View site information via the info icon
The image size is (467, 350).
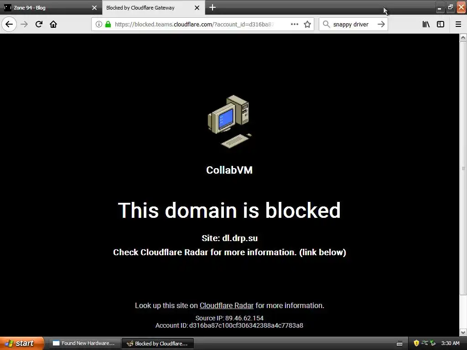point(99,24)
